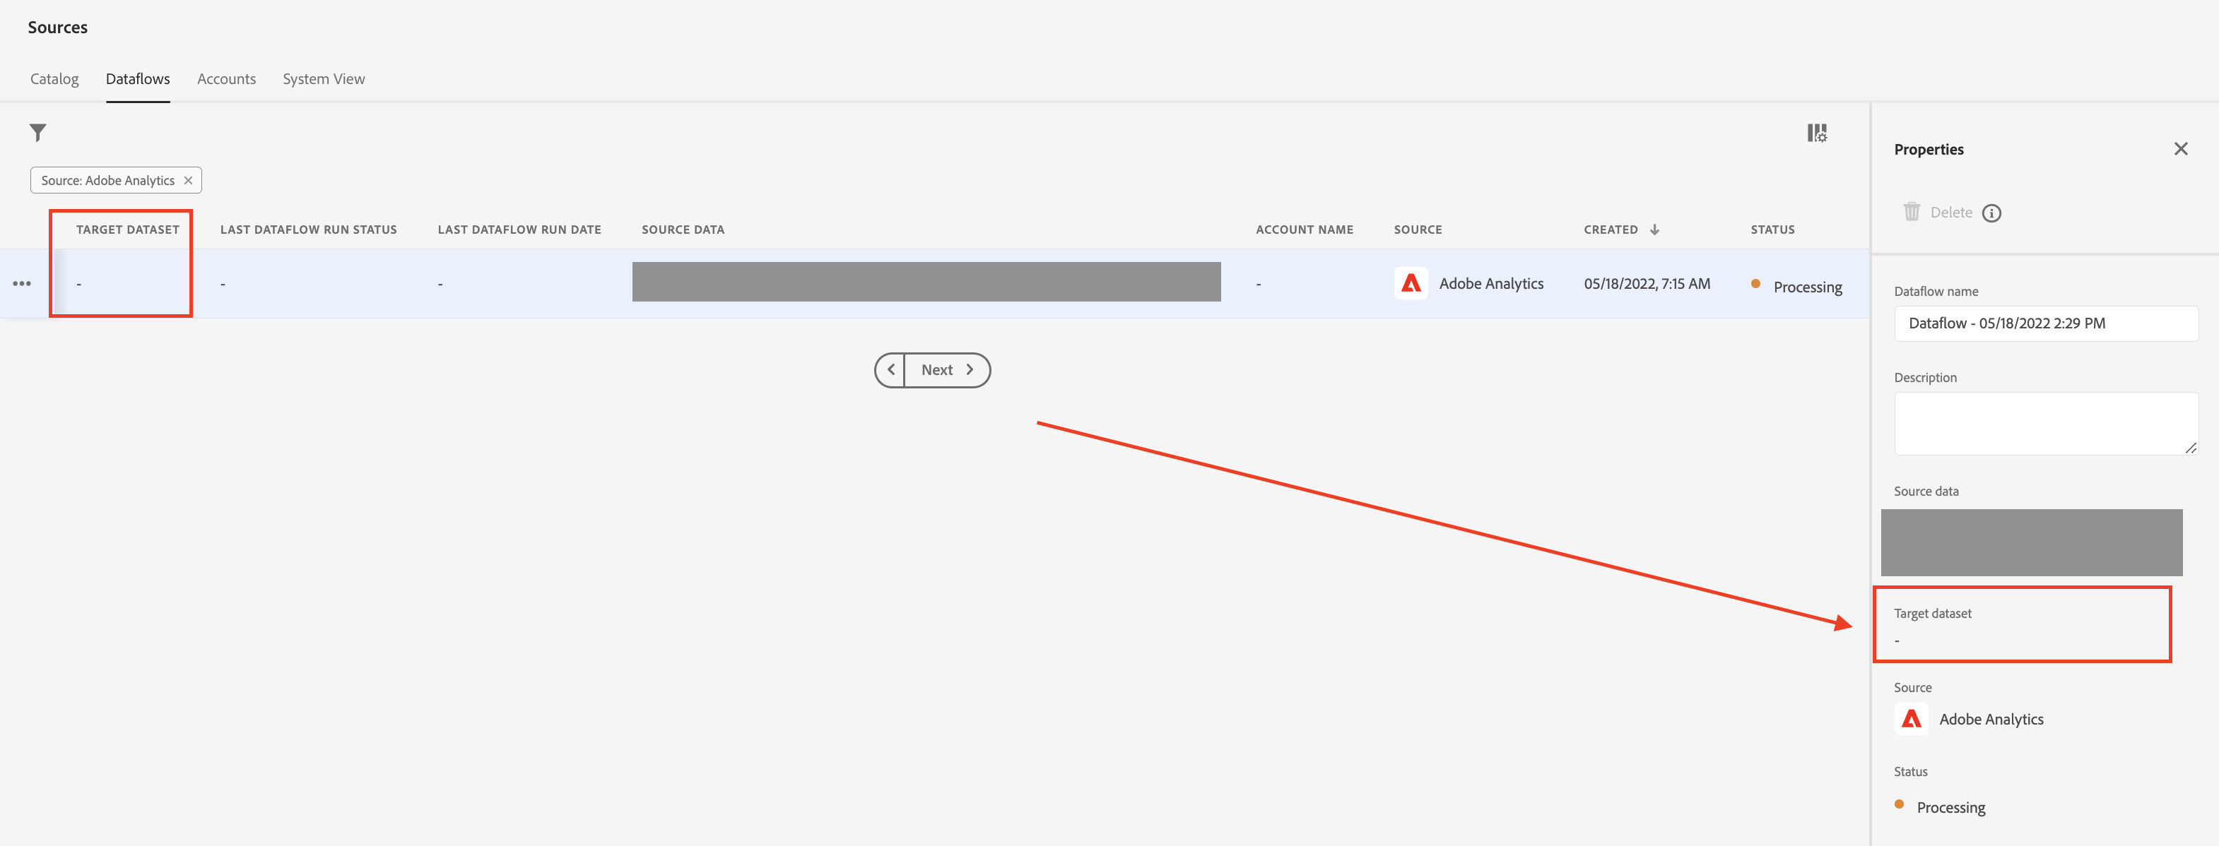Viewport: 2219px width, 846px height.
Task: Click into the Description text area
Action: pyautogui.click(x=2045, y=424)
